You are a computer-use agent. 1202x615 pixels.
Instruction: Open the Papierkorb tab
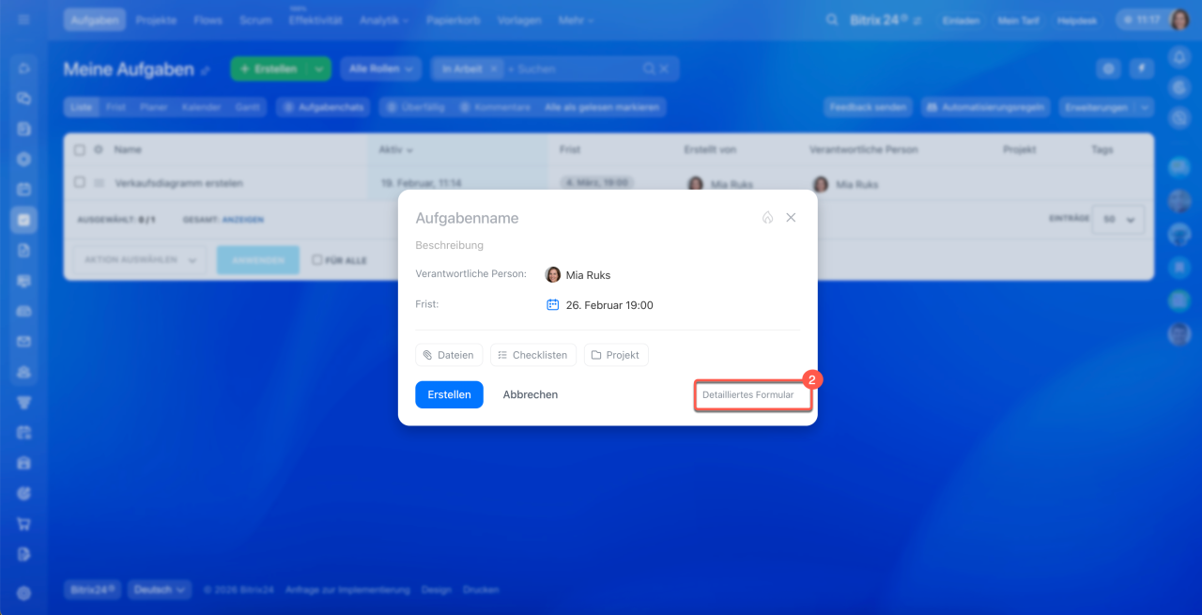(x=452, y=20)
